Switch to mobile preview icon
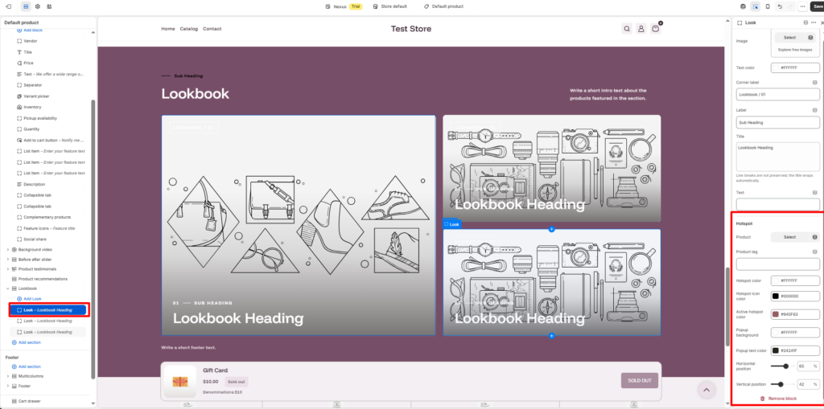Viewport: 824px width, 409px height. 768,6
